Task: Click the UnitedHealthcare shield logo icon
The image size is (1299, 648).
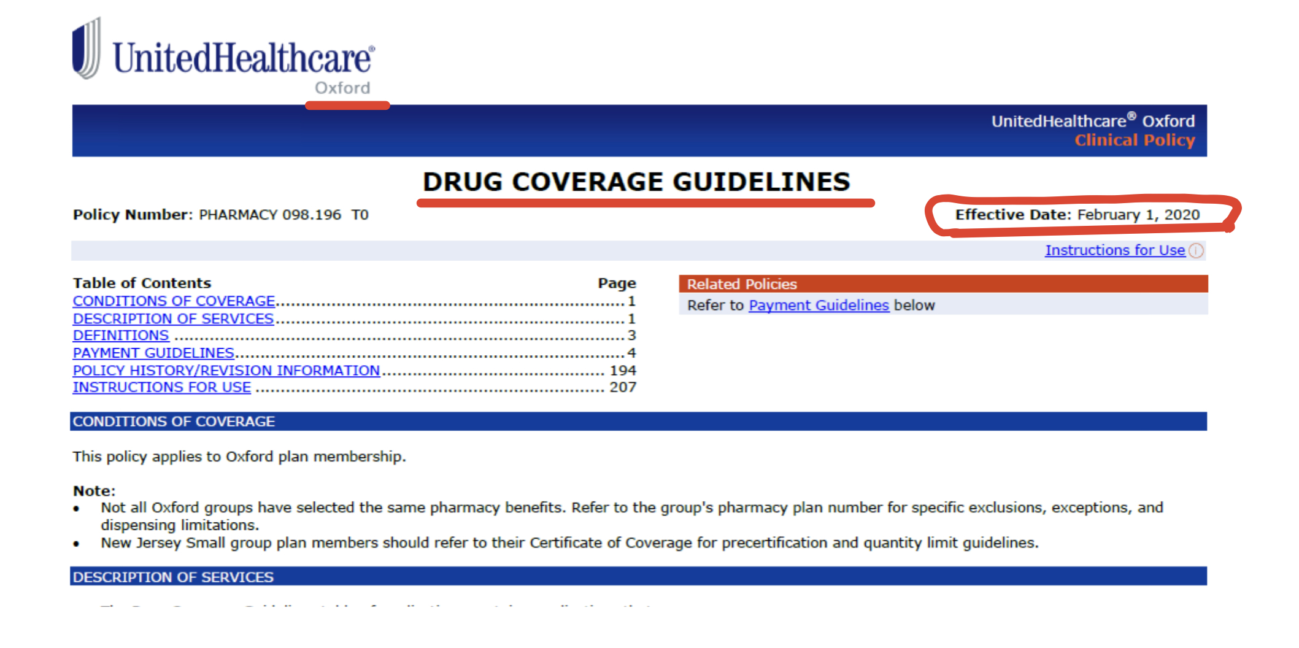Action: click(x=86, y=49)
